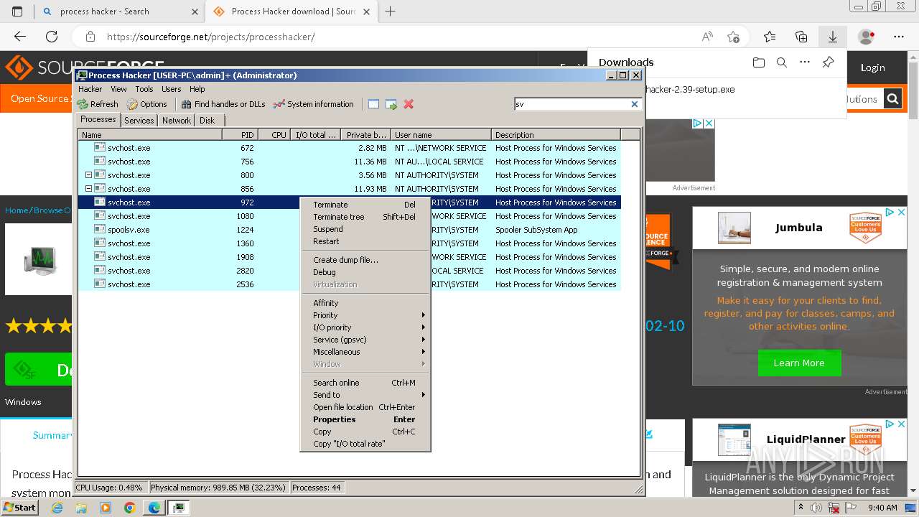919x517 pixels.
Task: Choose Copy "I/O total rate"
Action: [365, 444]
